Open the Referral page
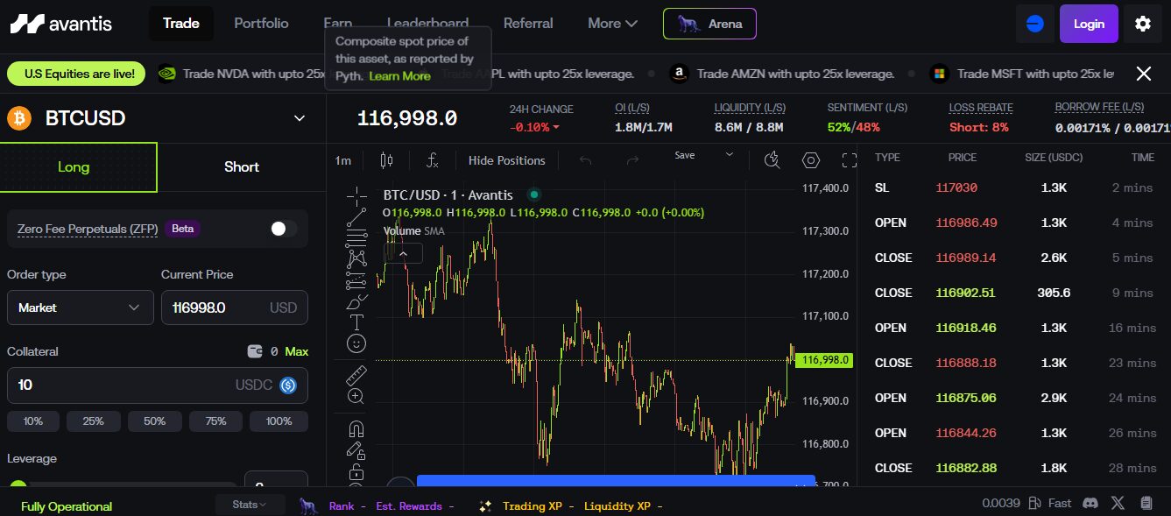 click(x=528, y=24)
